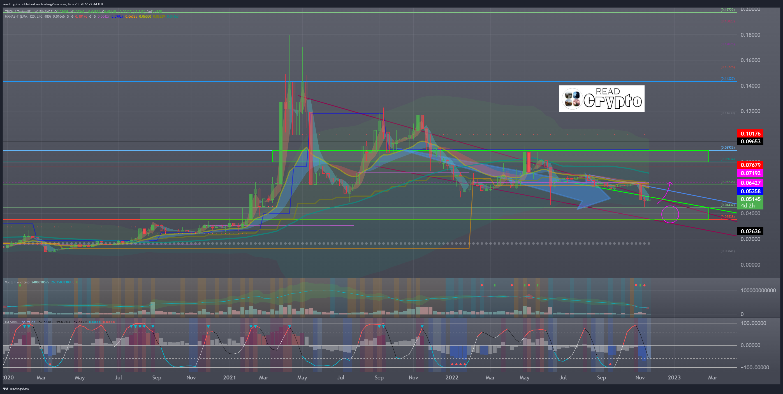Click the -58.79353 HA SRRC value

[28, 322]
